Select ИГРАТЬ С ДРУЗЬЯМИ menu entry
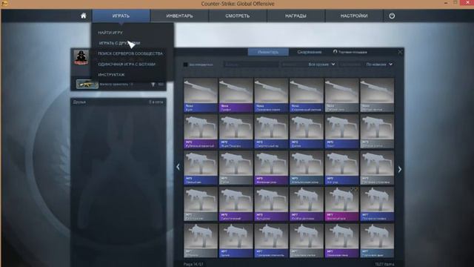 click(119, 43)
